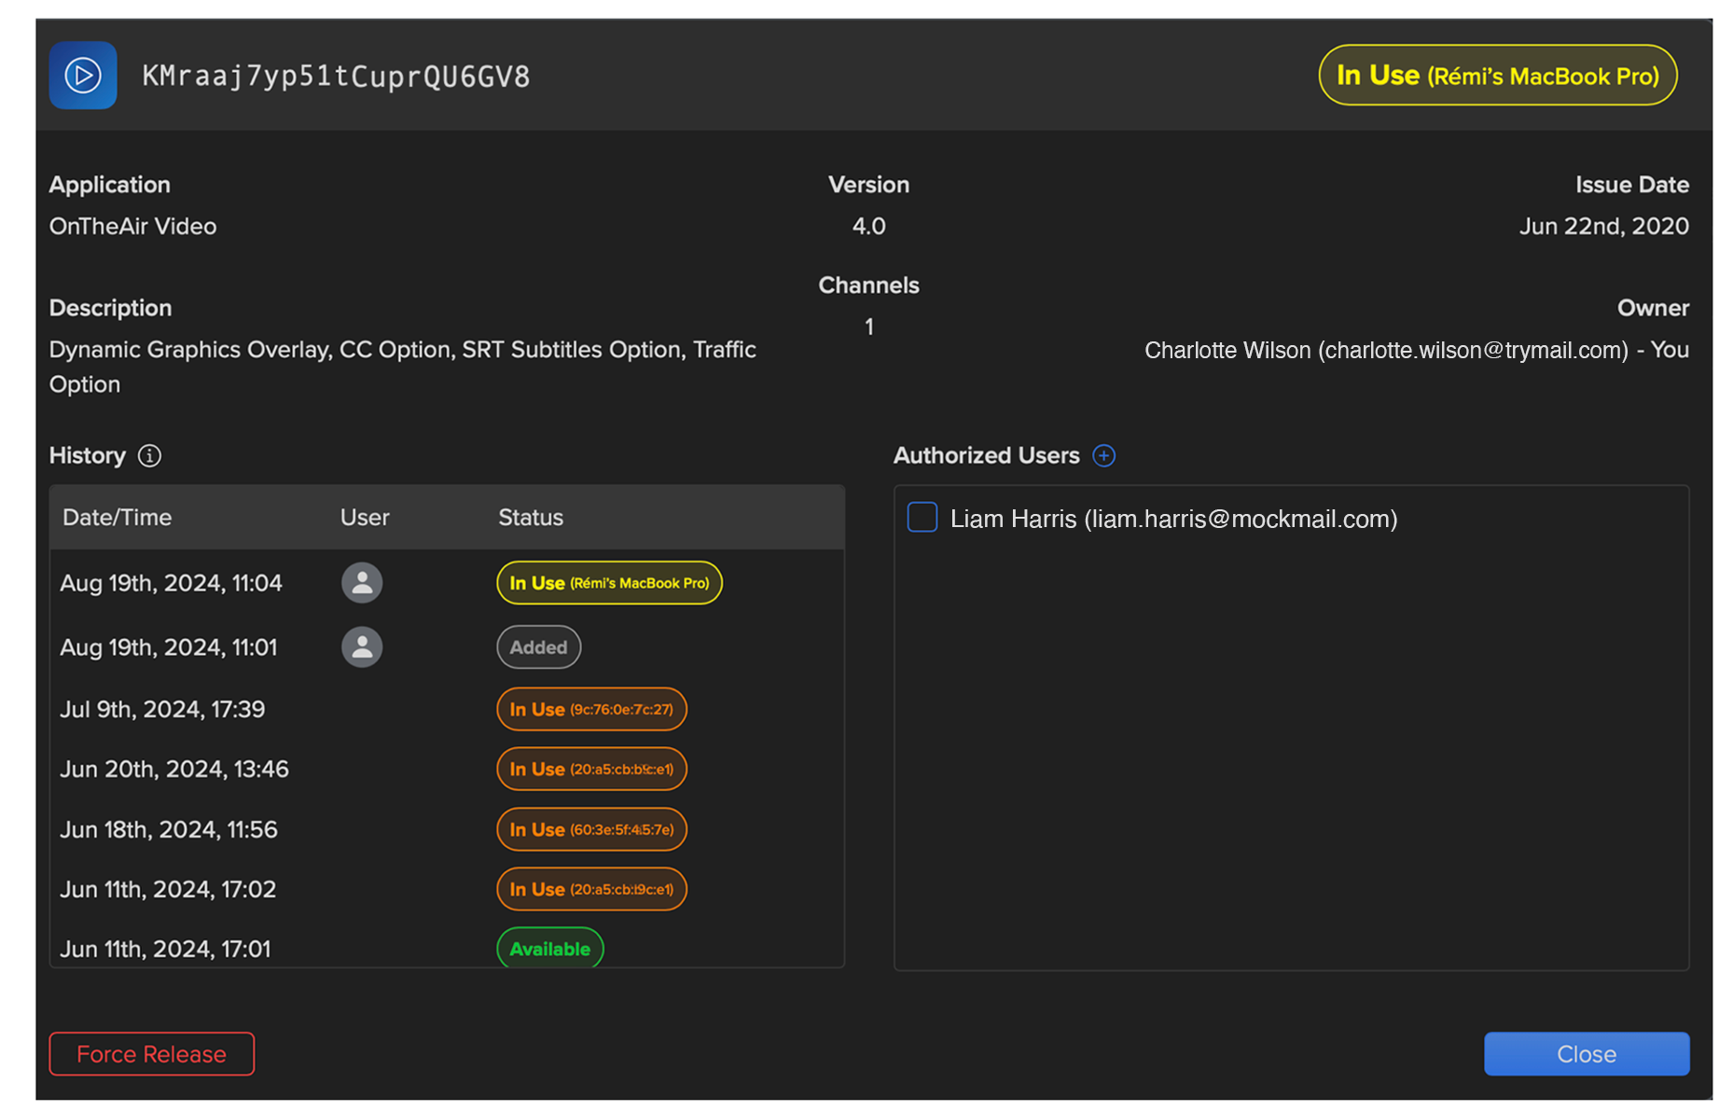
Task: Click the Jun 18th, 2024, 11:56 entry
Action: [x=169, y=830]
